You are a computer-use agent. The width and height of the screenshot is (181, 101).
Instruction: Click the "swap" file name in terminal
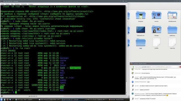62,85
